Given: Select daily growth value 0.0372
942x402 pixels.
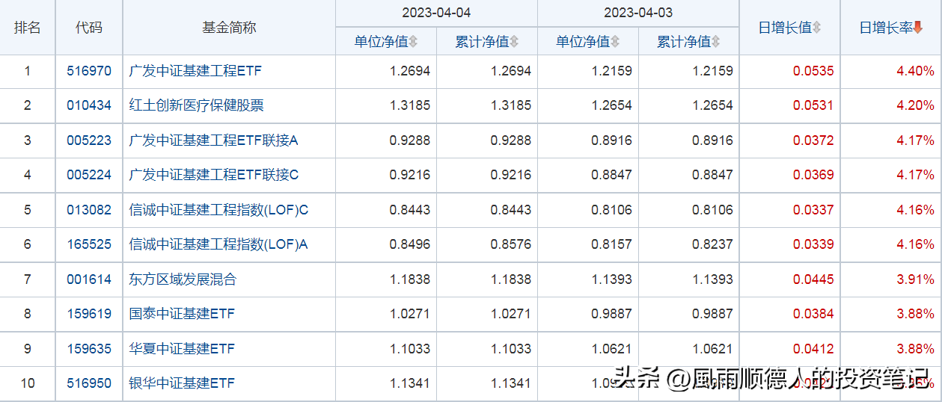Looking at the screenshot, I should (813, 140).
